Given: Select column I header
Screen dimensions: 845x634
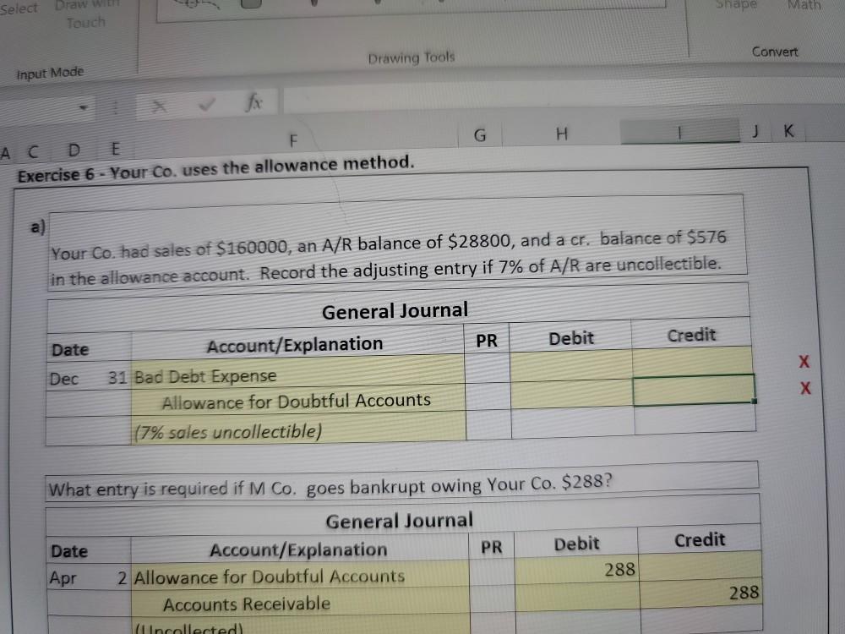Looking at the screenshot, I should 679,132.
